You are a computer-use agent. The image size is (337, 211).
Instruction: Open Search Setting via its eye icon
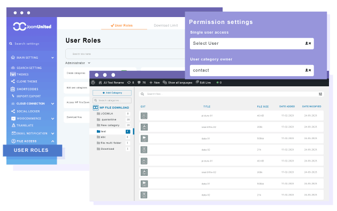coord(13,68)
